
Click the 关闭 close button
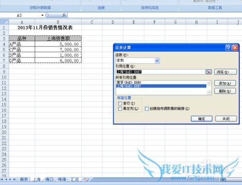[226, 119]
